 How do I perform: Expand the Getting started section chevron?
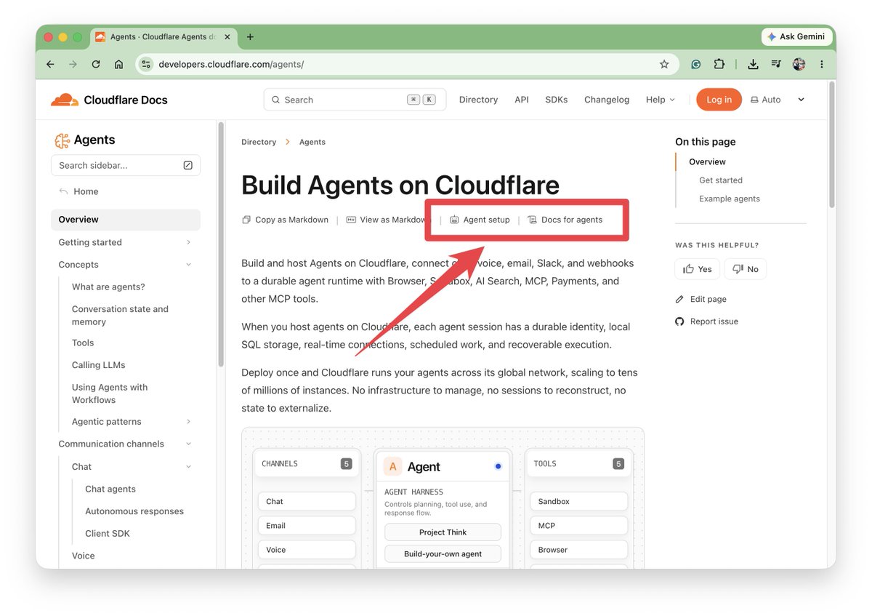(188, 242)
